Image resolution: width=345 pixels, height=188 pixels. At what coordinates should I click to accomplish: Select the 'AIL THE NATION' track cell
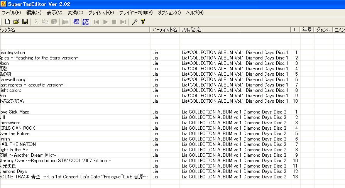75,144
